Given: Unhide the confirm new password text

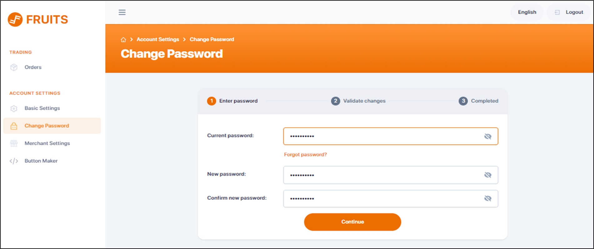Looking at the screenshot, I should coord(487,198).
